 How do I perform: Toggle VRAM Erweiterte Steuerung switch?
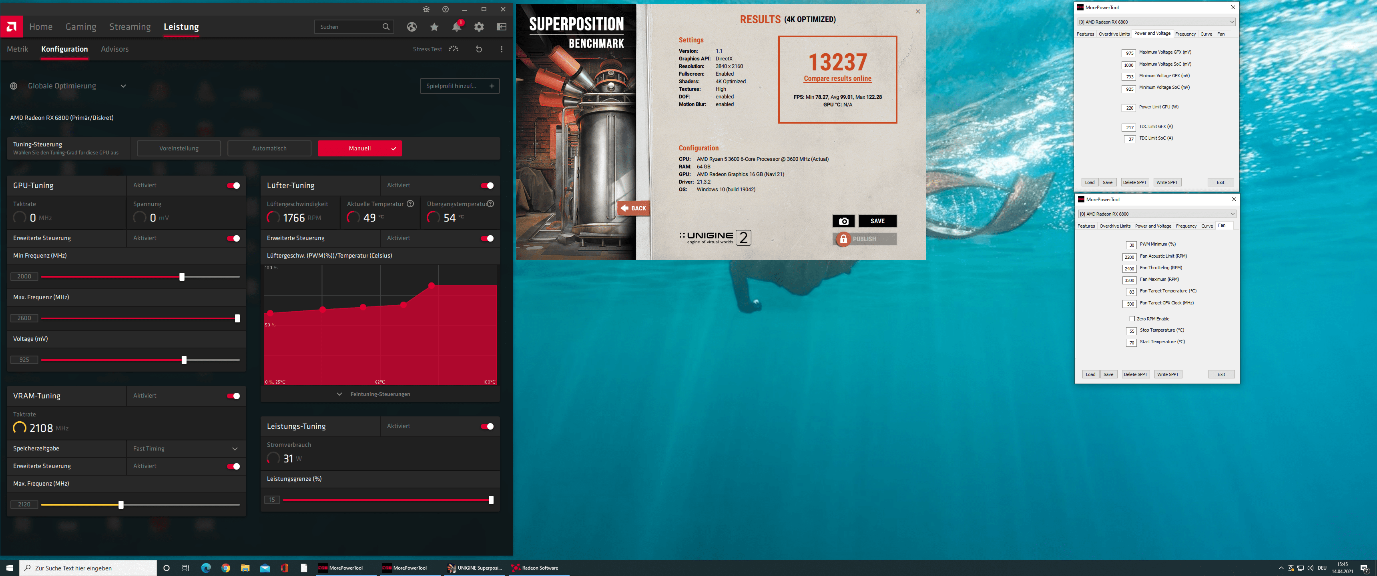(x=233, y=466)
